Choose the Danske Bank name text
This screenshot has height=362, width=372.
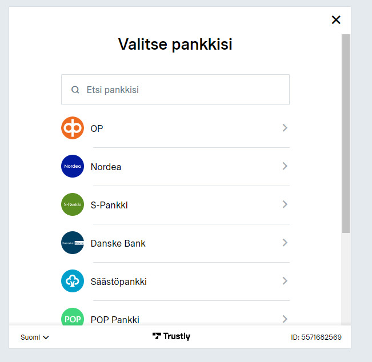[x=118, y=243]
